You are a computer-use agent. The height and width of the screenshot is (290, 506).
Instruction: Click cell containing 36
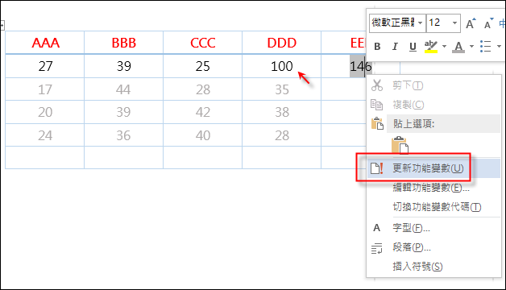tap(123, 135)
